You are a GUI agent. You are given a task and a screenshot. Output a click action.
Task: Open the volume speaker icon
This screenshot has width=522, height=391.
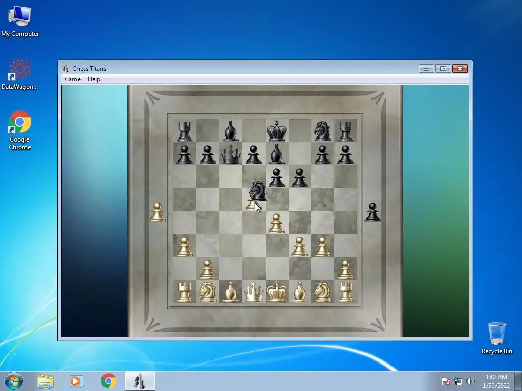[x=470, y=381]
